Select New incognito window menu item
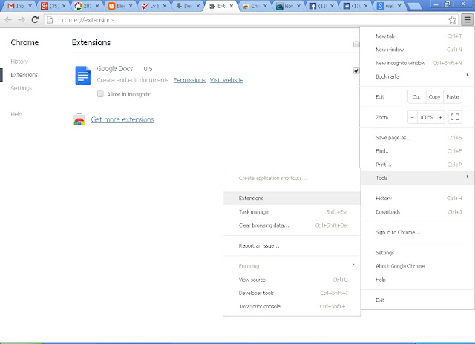This screenshot has height=344, width=475. (x=417, y=63)
